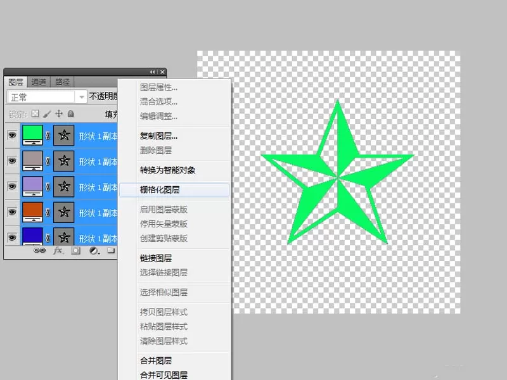Image resolution: width=507 pixels, height=380 pixels.
Task: Select the gray layer's star vector mask thumbnail
Action: point(64,161)
